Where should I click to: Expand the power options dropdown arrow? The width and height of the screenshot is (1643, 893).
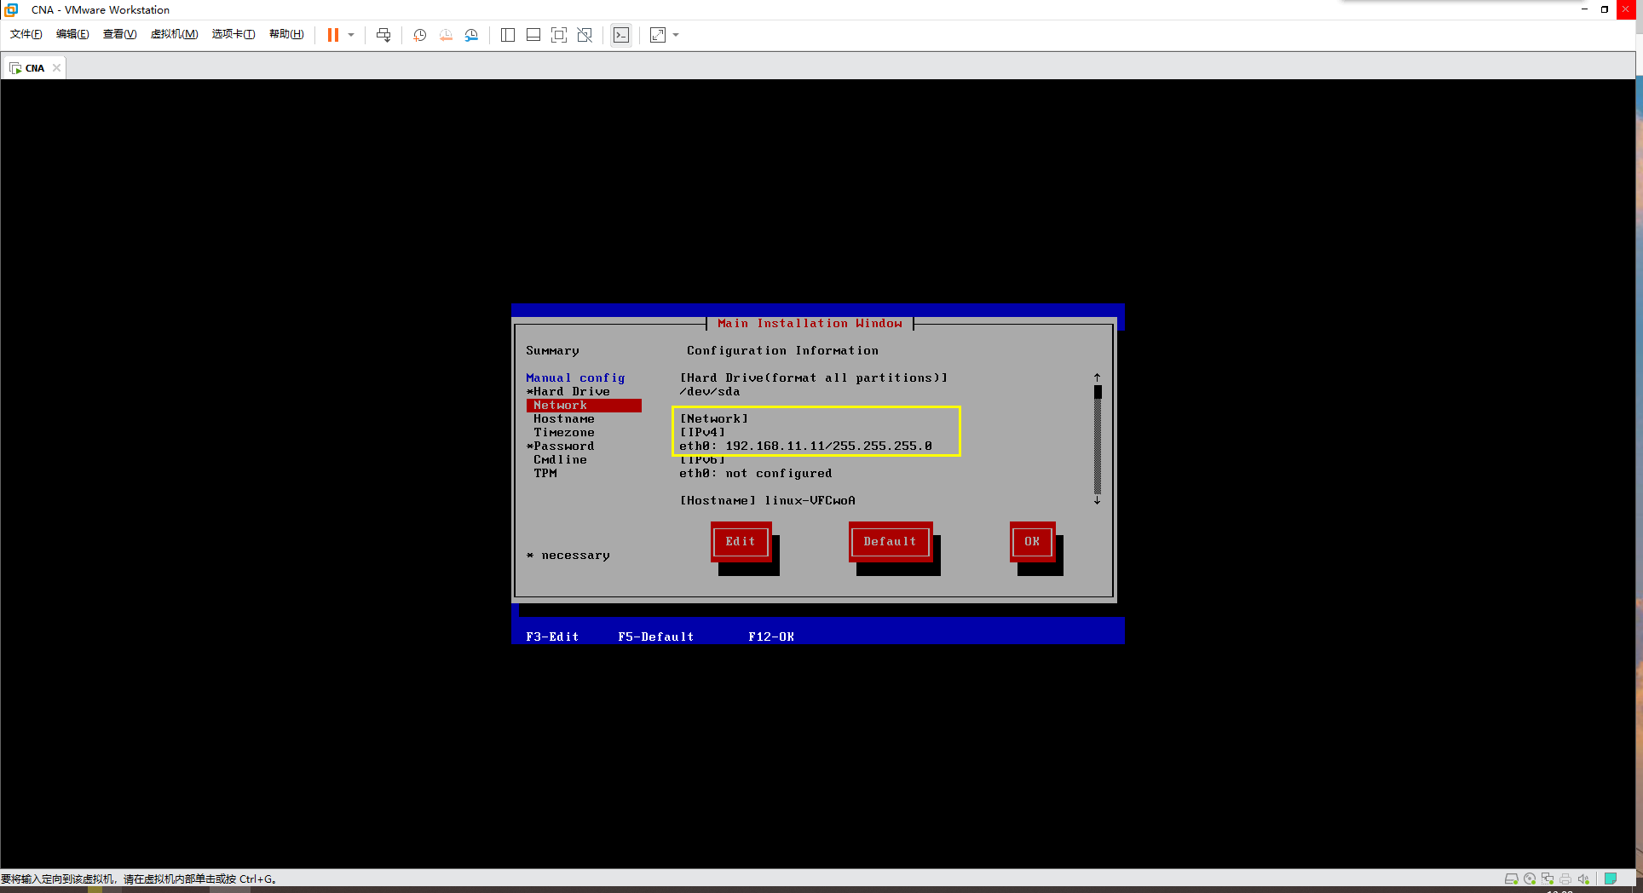coord(351,35)
